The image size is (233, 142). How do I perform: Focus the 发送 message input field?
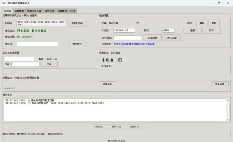pyautogui.click(x=25, y=64)
